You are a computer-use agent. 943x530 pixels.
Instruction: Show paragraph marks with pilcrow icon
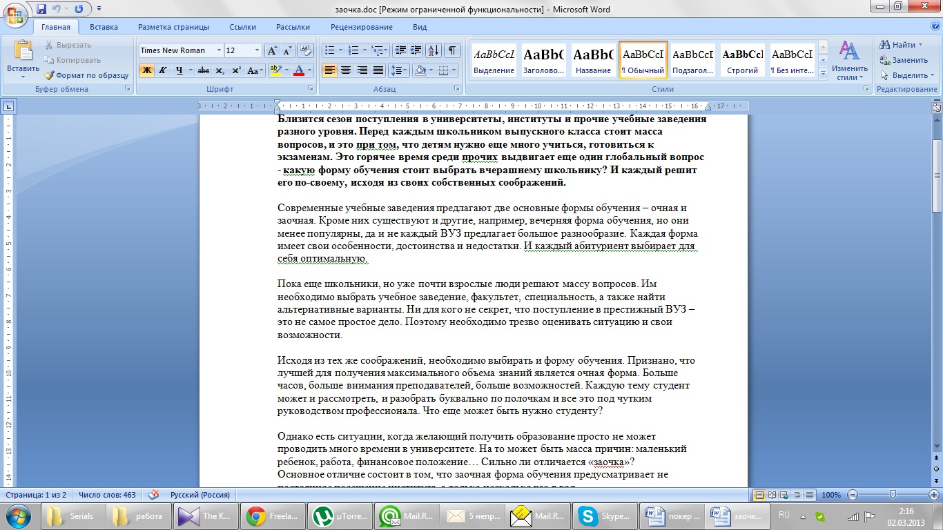pyautogui.click(x=451, y=50)
